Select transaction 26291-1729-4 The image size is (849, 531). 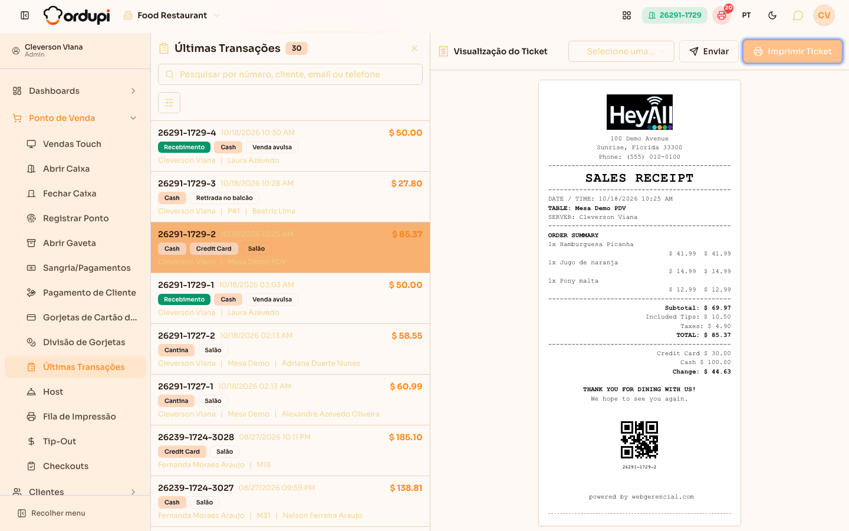290,146
